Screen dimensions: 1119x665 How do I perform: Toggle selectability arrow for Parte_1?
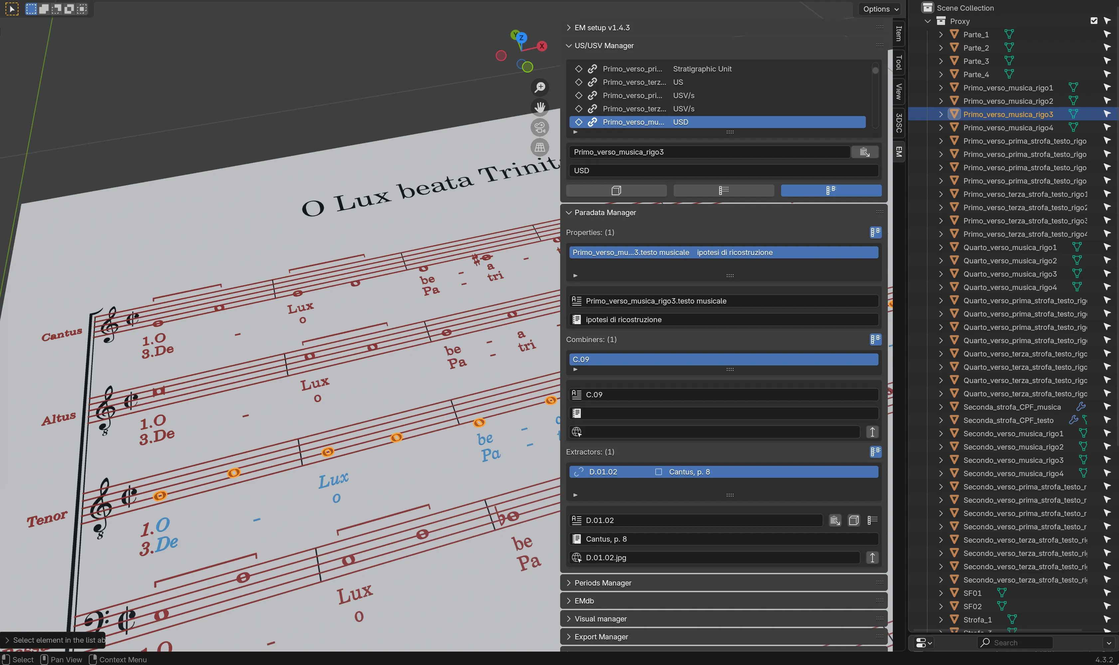point(1107,34)
